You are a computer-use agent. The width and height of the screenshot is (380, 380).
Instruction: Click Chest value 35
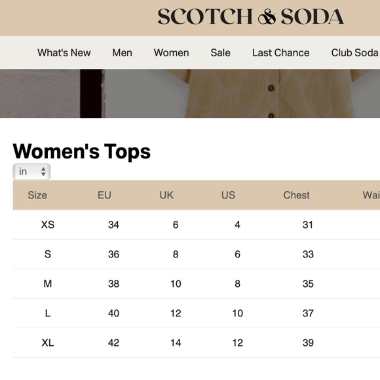click(x=308, y=284)
